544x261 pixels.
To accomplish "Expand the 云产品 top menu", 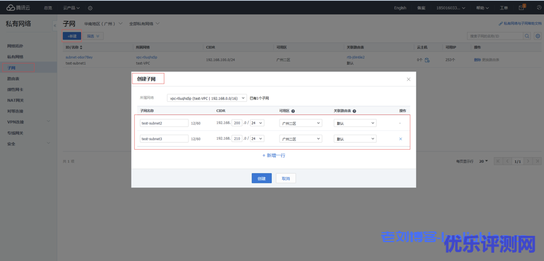I will pos(71,8).
